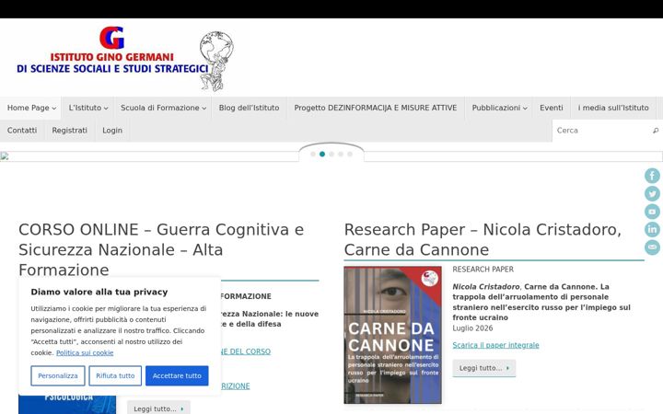Open the Research Paper Nicola Cristadoro heading
The height and width of the screenshot is (414, 663).
pyautogui.click(x=483, y=239)
